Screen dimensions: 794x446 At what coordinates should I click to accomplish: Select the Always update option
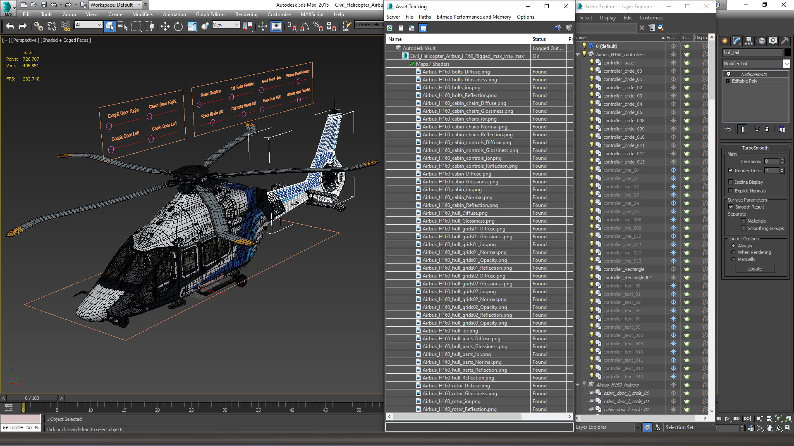pos(734,246)
